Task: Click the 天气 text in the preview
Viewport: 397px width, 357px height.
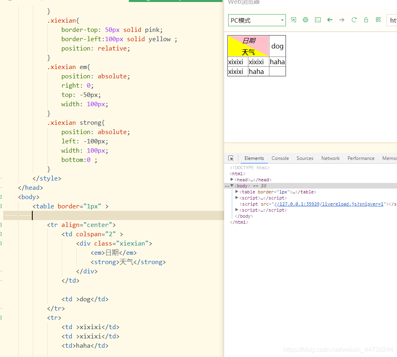Action: [x=248, y=52]
